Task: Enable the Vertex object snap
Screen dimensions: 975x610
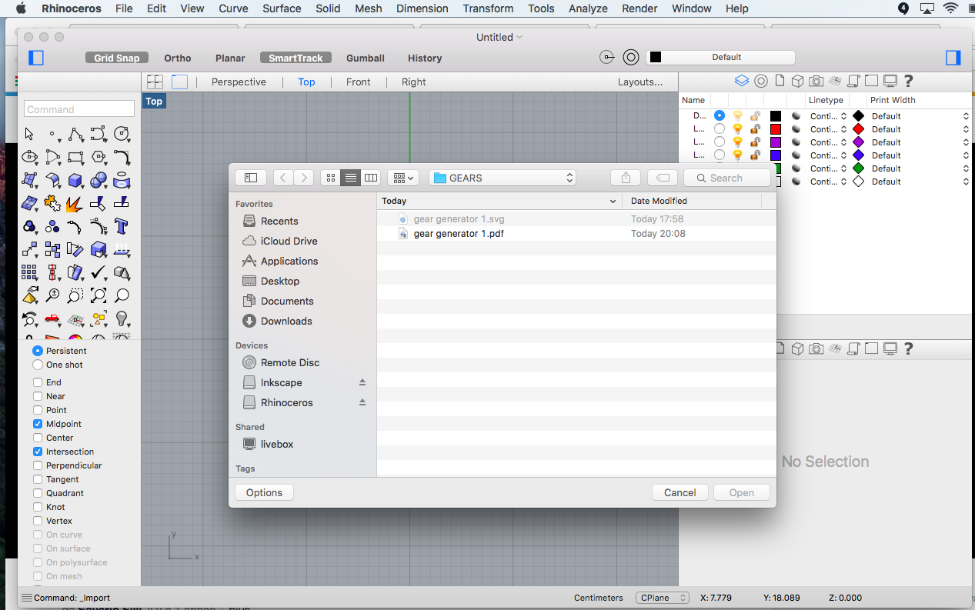Action: 38,521
